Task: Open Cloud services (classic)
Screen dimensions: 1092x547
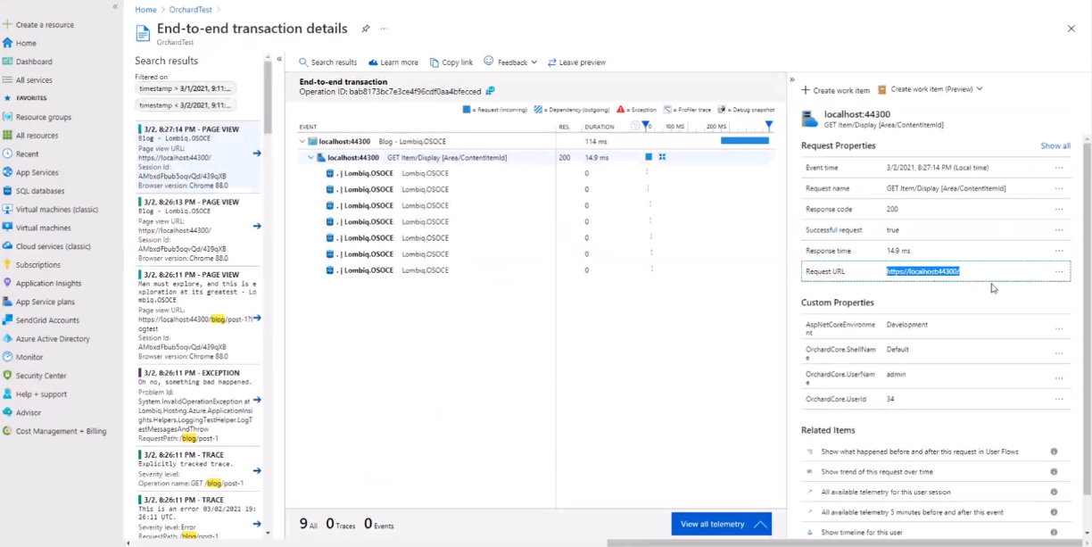Action: (x=53, y=246)
